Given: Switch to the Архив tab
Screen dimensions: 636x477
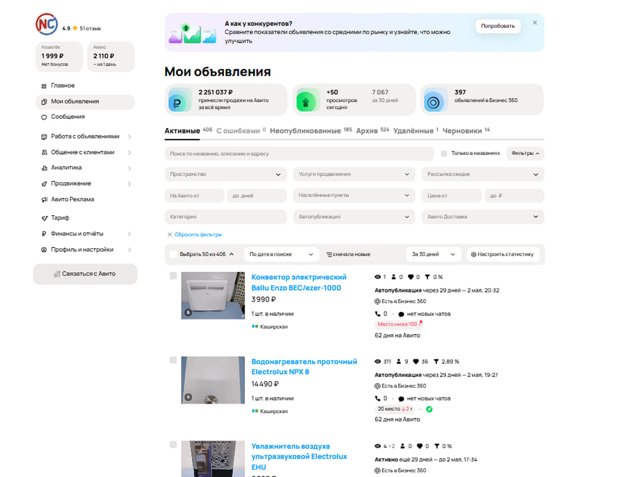Looking at the screenshot, I should click(x=373, y=131).
